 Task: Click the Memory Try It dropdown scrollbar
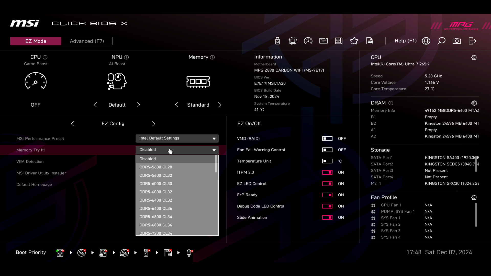point(216,164)
